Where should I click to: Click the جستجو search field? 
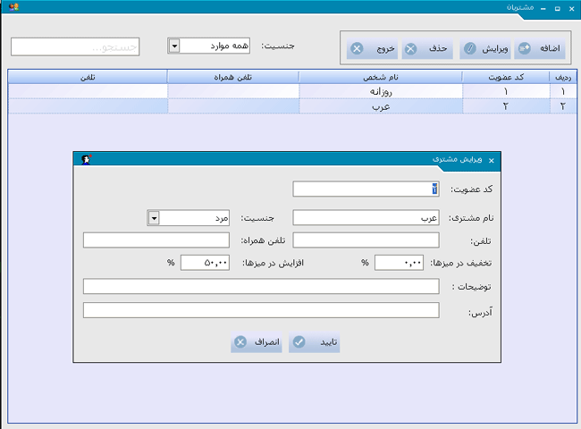(x=75, y=46)
